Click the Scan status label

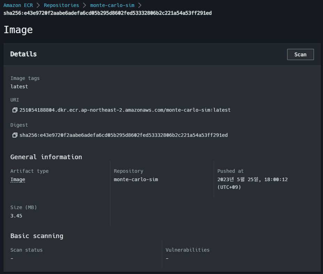[x=26, y=250]
